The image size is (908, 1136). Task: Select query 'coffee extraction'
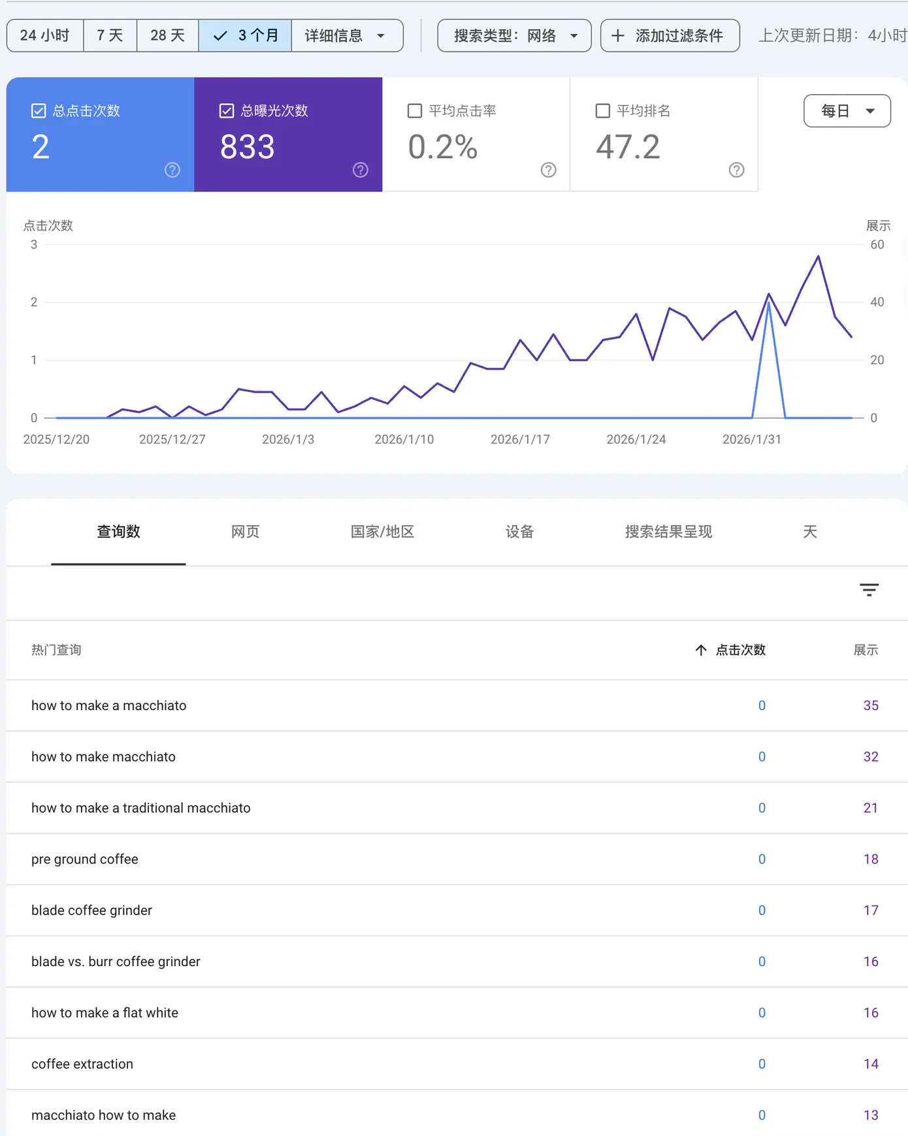point(82,1064)
